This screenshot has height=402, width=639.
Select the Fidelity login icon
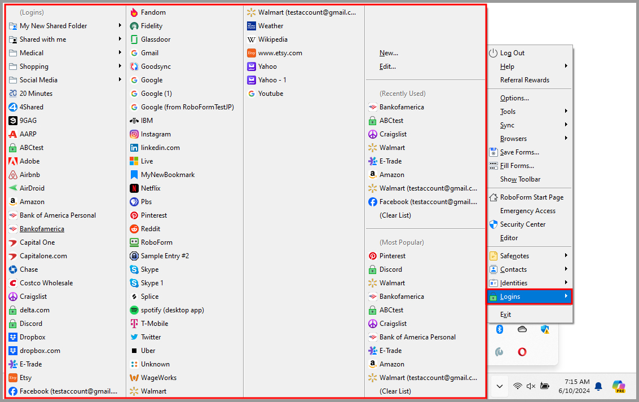[x=134, y=26]
